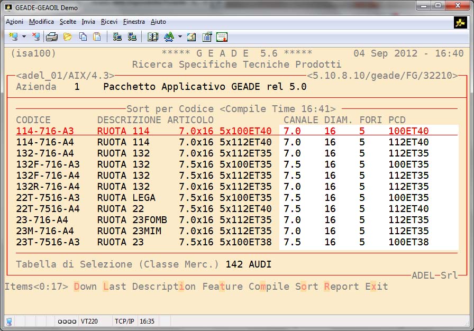
Task: Click the printer icon in toolbar
Action: (x=52, y=36)
